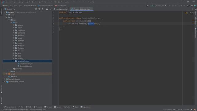Viewport: 197px width, 111px height.
Task: Expand the target folder arrow
Action: coord(7,74)
